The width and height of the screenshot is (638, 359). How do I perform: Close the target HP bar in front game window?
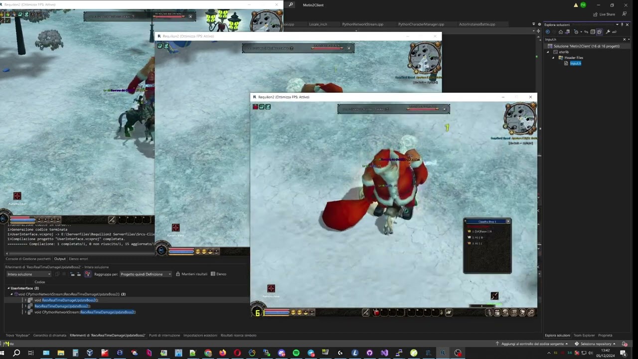pyautogui.click(x=445, y=109)
